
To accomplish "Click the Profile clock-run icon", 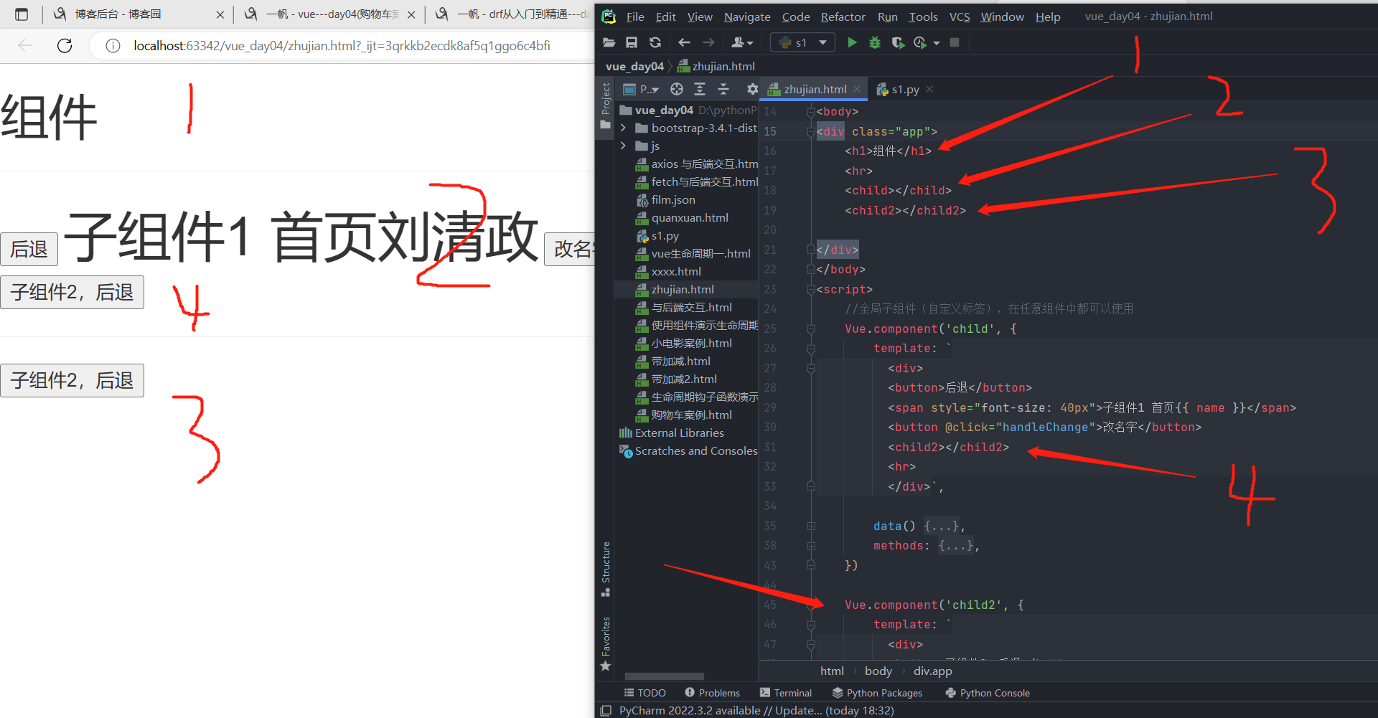I will coord(920,43).
